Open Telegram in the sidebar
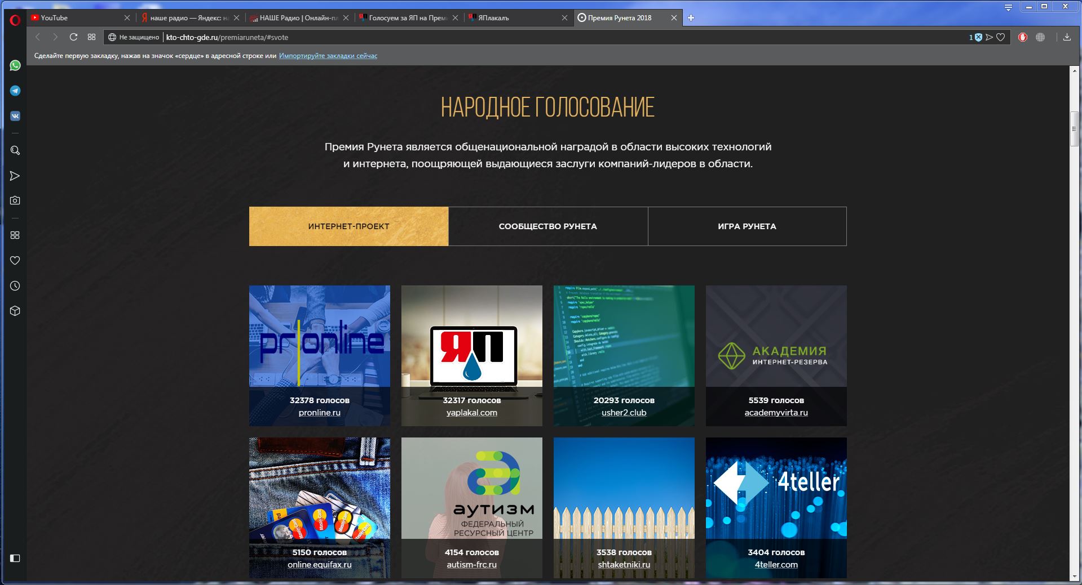This screenshot has width=1082, height=585. pyautogui.click(x=15, y=91)
